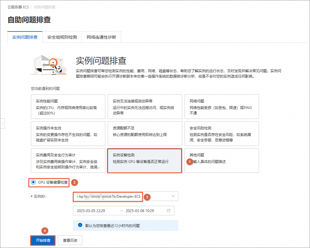Screen dimensions: 310x248
Task: Open 云服务器 ECS breadcrumb link
Action: click(18, 7)
